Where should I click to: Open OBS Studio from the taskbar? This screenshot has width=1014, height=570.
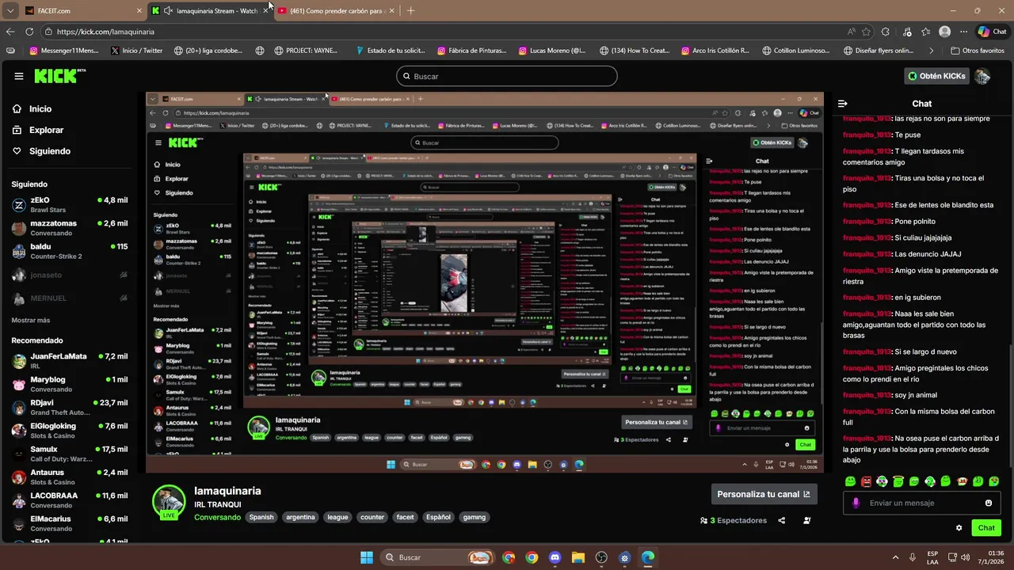[x=601, y=557]
